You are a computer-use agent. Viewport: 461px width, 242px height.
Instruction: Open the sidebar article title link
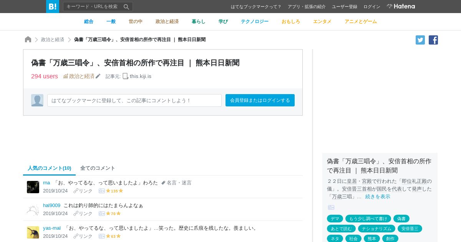379,166
